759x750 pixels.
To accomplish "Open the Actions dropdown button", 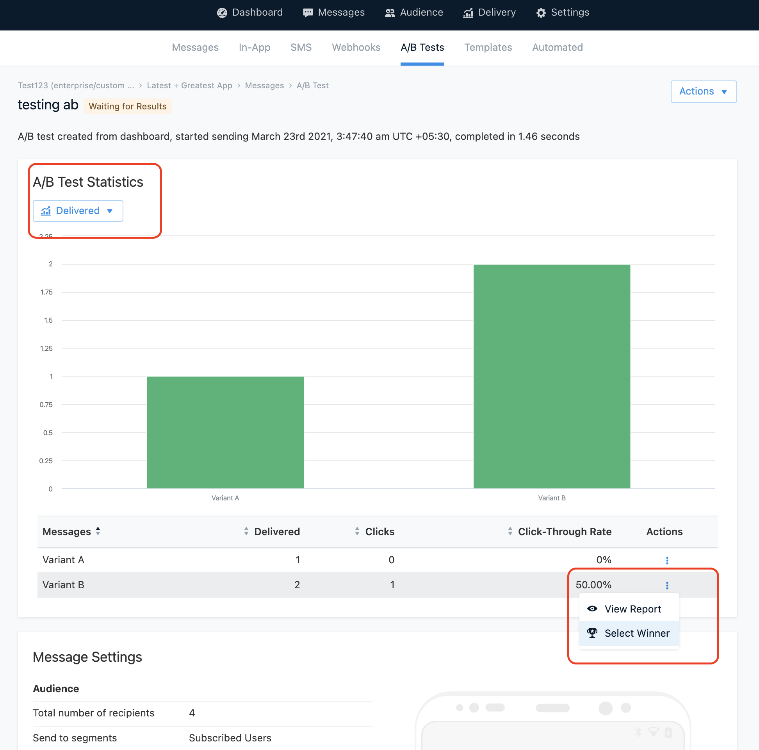I will (x=703, y=91).
